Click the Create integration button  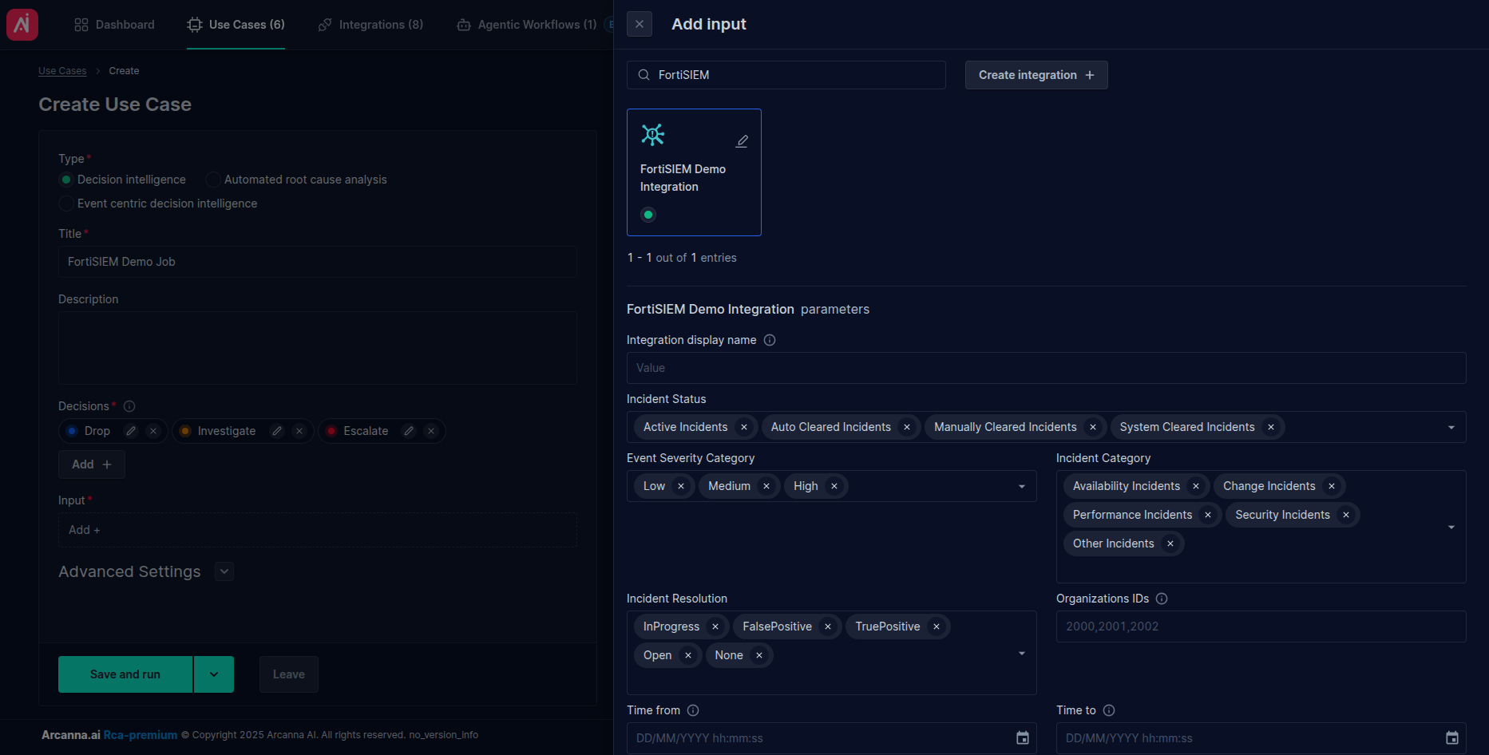tap(1036, 75)
